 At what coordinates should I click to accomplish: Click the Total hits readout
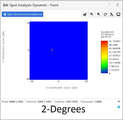click(x=66, y=102)
